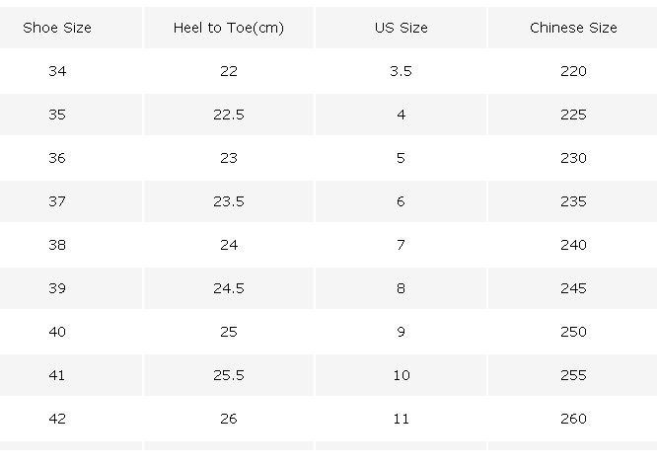Click Chinese size 220 cell
The height and width of the screenshot is (467, 657).
[x=573, y=71]
